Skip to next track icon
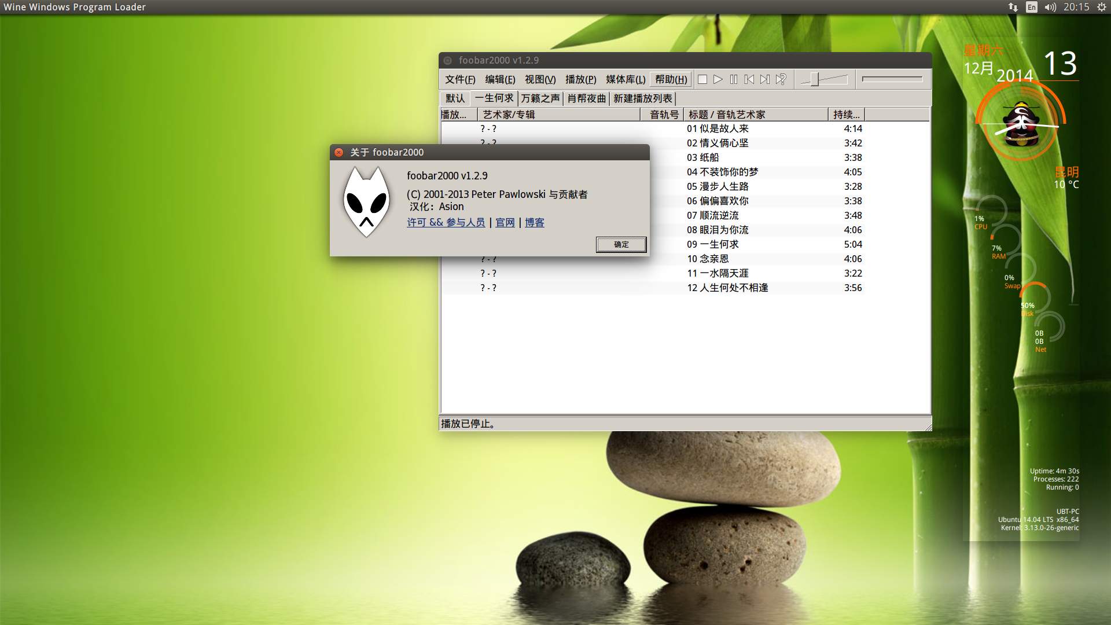Screen dimensions: 1111x625 tap(765, 79)
